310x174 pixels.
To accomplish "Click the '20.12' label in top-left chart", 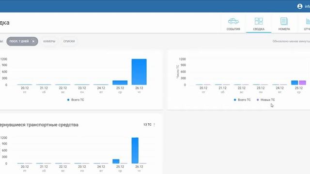I will pyautogui.click(x=25, y=88).
